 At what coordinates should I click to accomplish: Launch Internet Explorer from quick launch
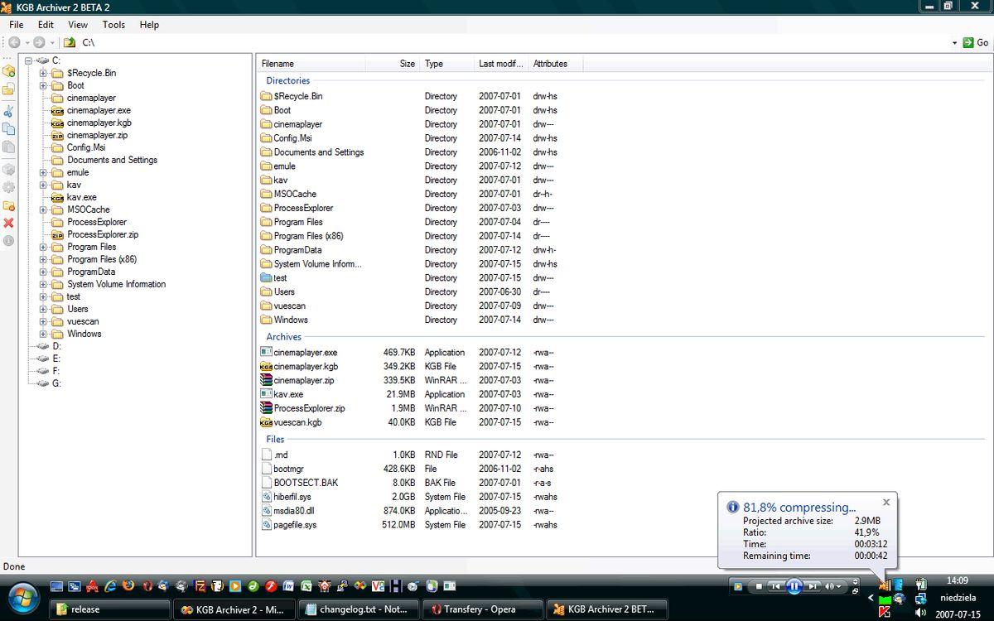[x=109, y=585]
